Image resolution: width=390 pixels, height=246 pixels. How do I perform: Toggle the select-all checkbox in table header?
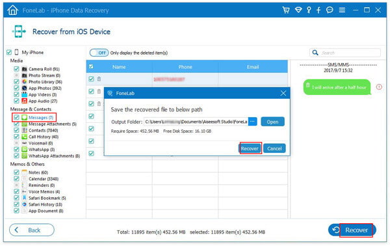click(91, 66)
